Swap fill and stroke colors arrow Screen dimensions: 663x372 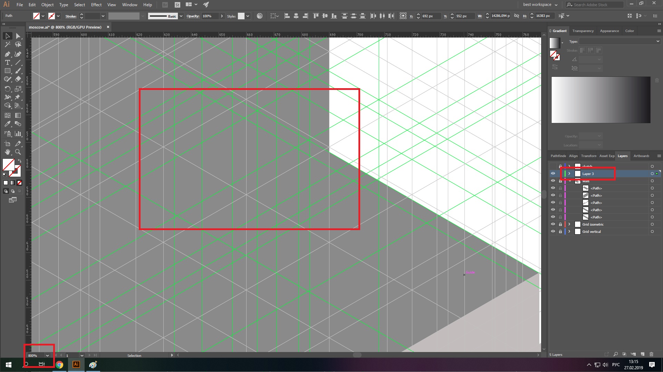(x=20, y=161)
